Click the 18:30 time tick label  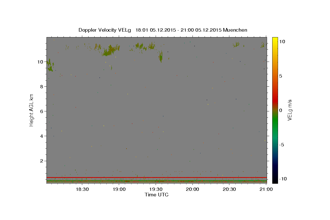(x=82, y=189)
